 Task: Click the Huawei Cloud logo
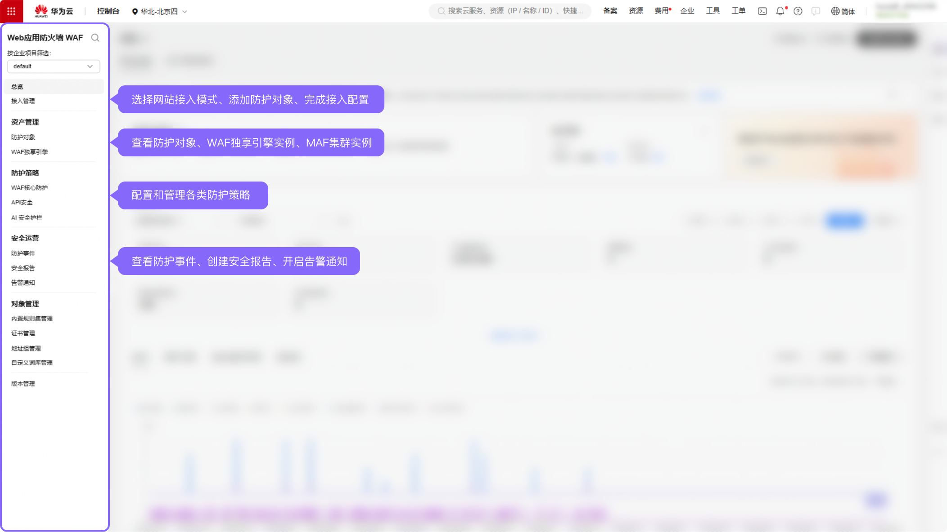click(x=54, y=11)
